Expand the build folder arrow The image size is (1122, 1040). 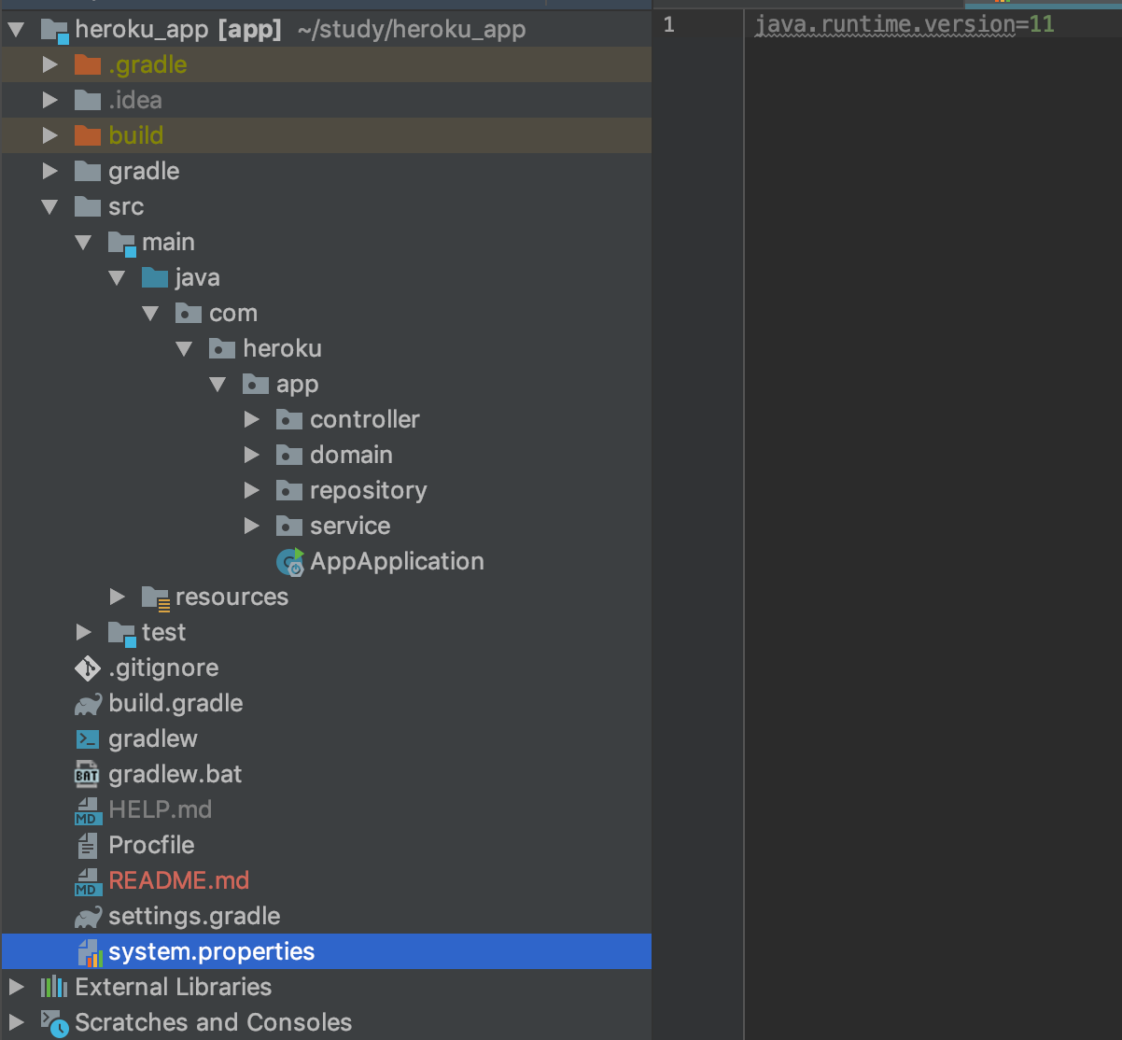[50, 136]
